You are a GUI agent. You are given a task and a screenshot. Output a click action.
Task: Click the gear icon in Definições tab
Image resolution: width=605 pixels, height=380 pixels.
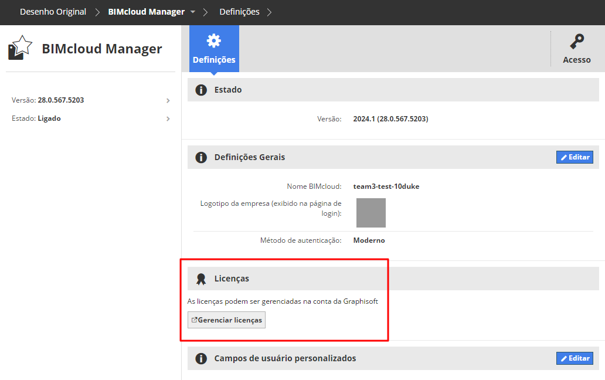(x=214, y=40)
